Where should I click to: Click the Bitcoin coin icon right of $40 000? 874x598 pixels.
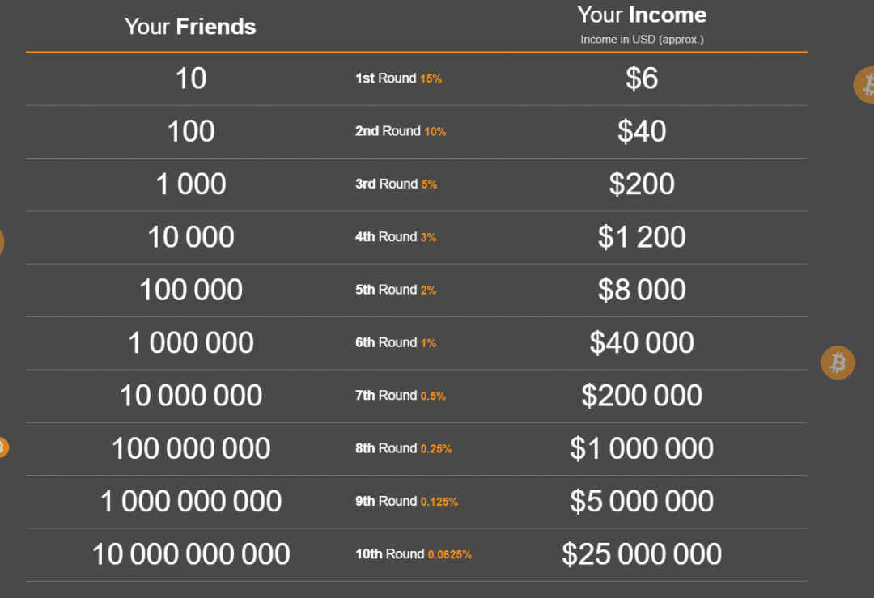838,363
